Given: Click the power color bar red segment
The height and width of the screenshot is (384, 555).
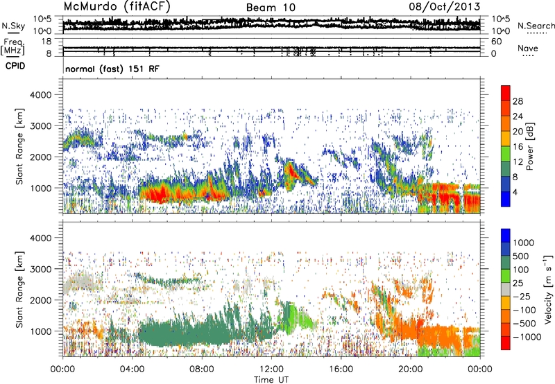Looking at the screenshot, I should pos(506,94).
